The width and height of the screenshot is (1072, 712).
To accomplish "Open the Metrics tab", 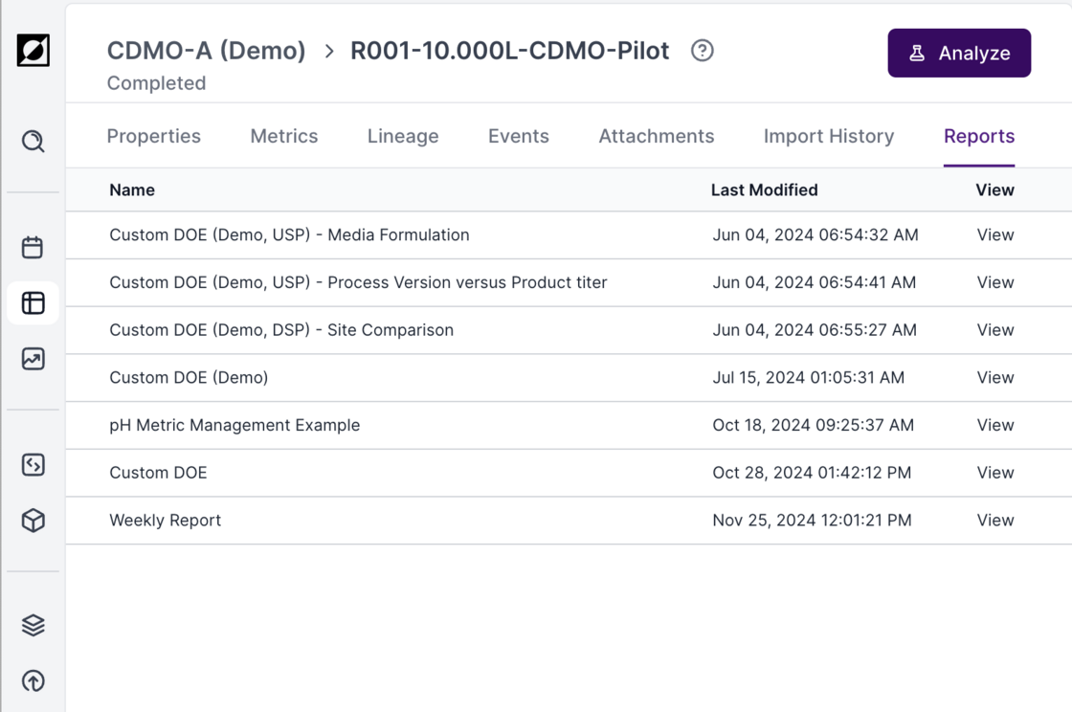I will (x=284, y=136).
